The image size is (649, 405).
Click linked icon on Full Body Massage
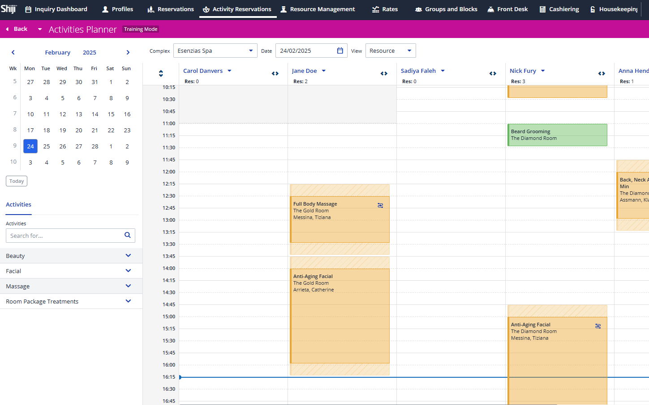point(380,206)
